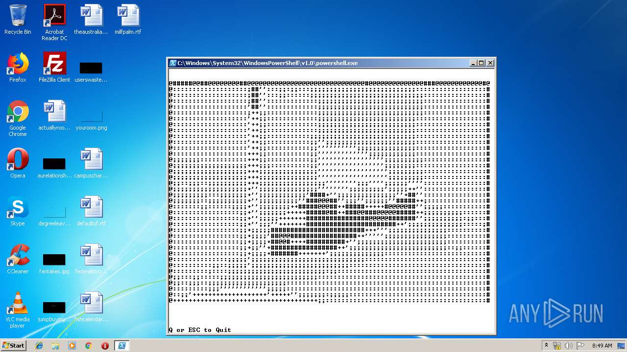Launch Google Chrome desktop shortcut

click(18, 118)
